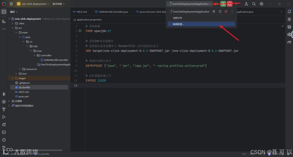Rerun application with green toolbar button
The height and width of the screenshot is (157, 293).
pos(223,4)
